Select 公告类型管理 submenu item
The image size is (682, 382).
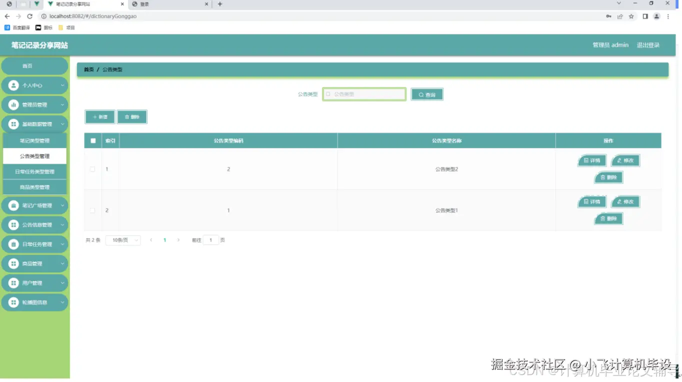34,156
